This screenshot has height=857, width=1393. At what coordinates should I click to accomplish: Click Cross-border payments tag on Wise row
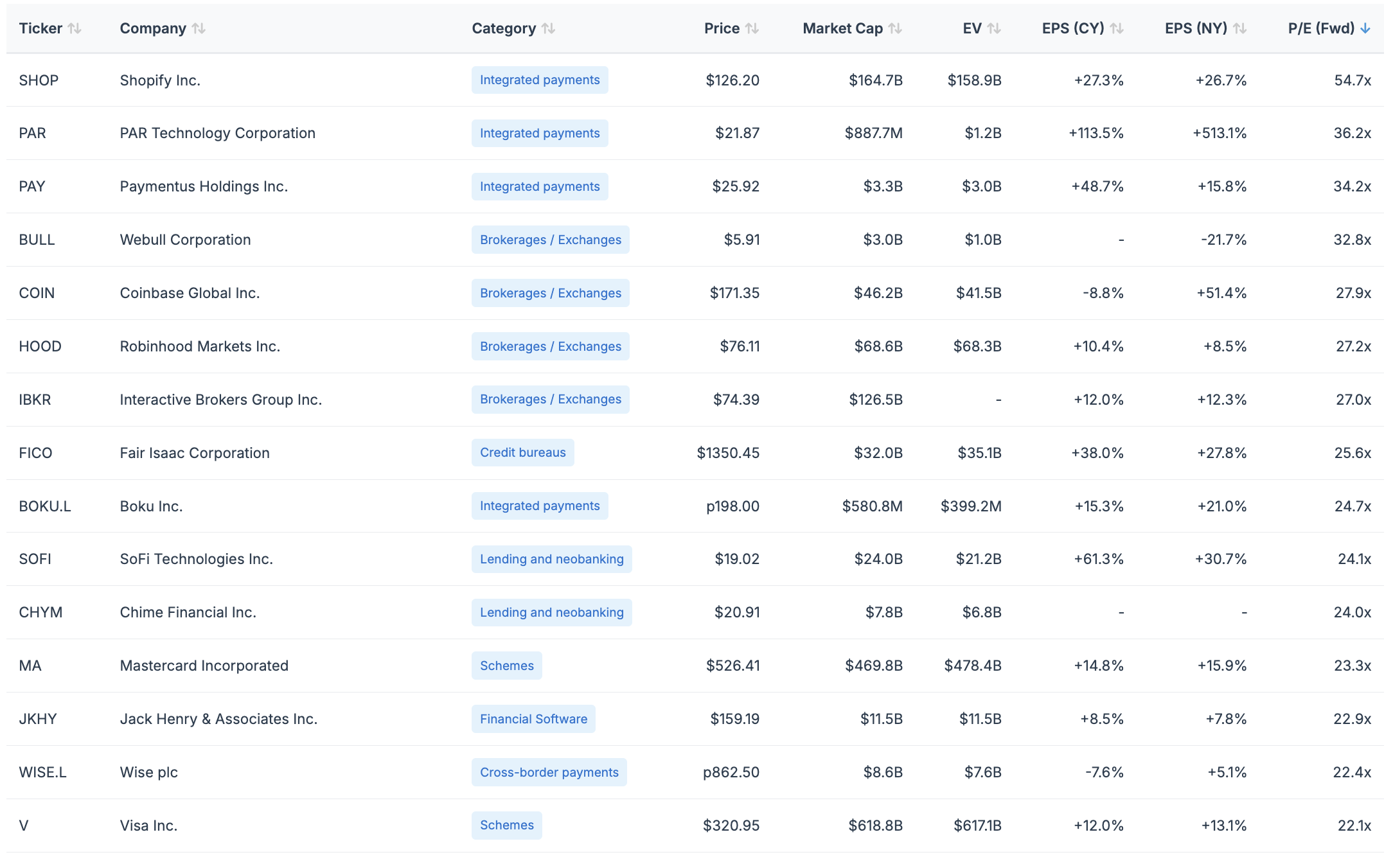tap(549, 772)
